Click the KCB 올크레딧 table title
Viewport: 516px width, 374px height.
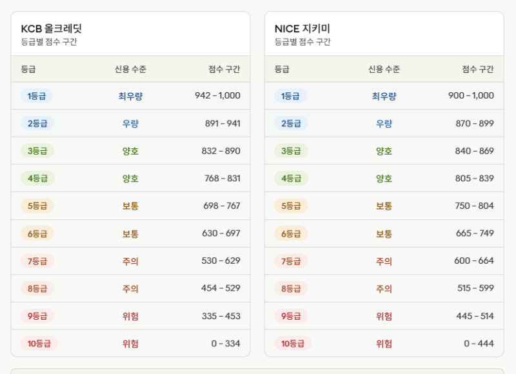click(52, 29)
